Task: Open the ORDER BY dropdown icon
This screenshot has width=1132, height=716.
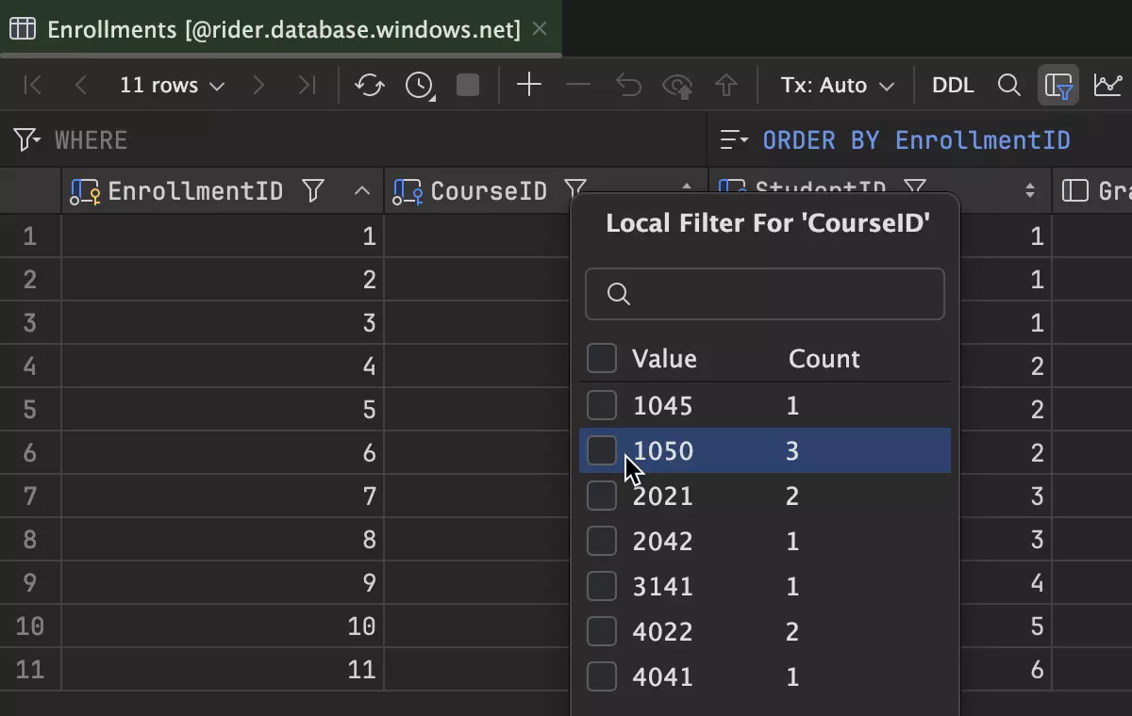Action: pos(733,140)
